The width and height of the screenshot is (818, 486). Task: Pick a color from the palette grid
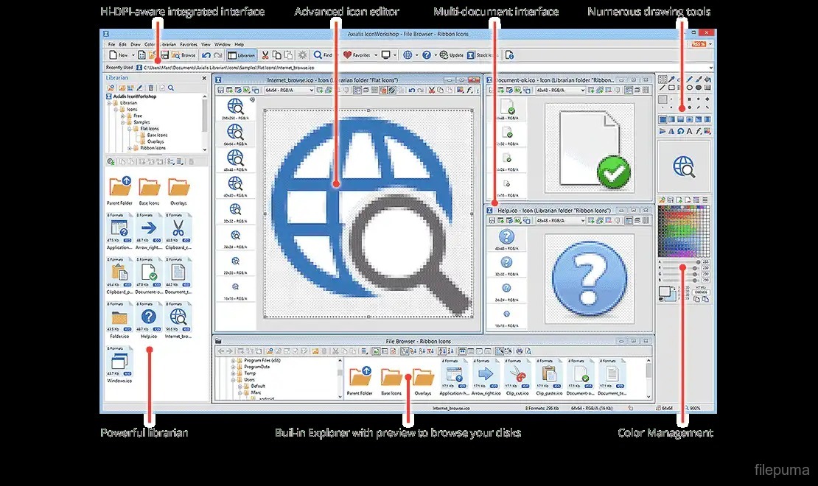click(684, 230)
